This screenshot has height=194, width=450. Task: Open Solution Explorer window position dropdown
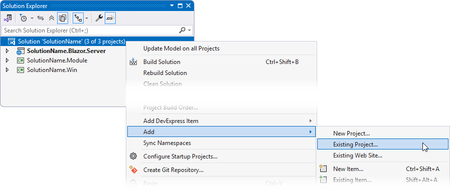[172, 5]
